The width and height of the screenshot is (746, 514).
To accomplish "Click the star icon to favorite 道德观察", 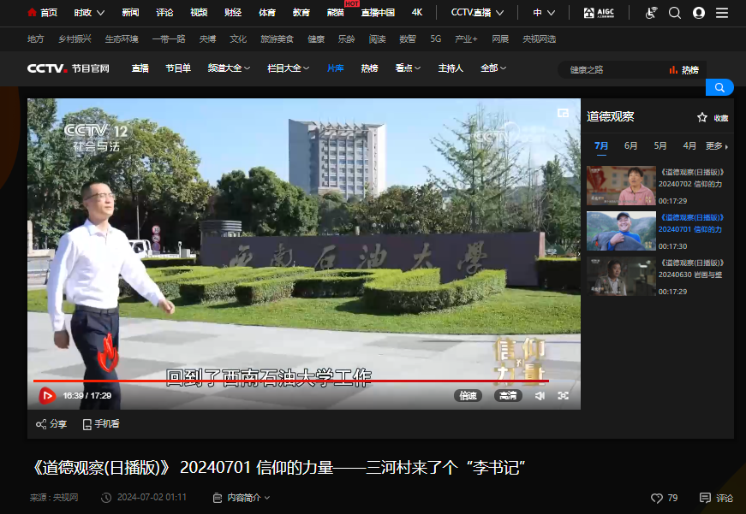I will point(702,118).
